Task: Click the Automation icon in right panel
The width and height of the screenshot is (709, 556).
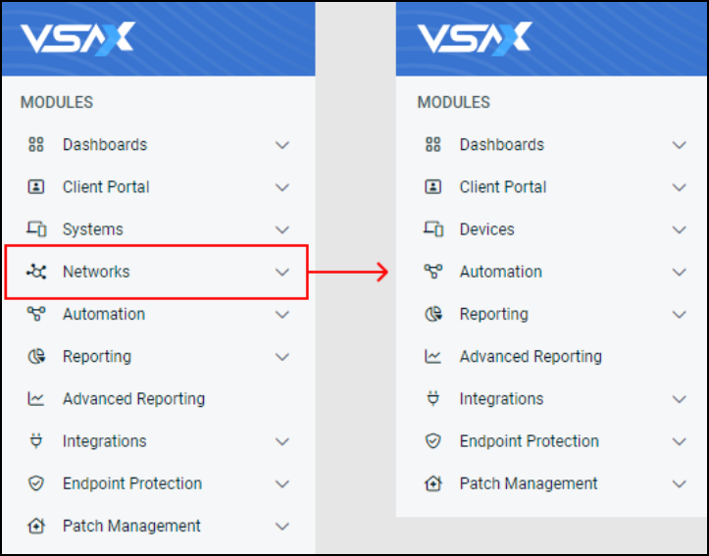Action: pos(433,272)
